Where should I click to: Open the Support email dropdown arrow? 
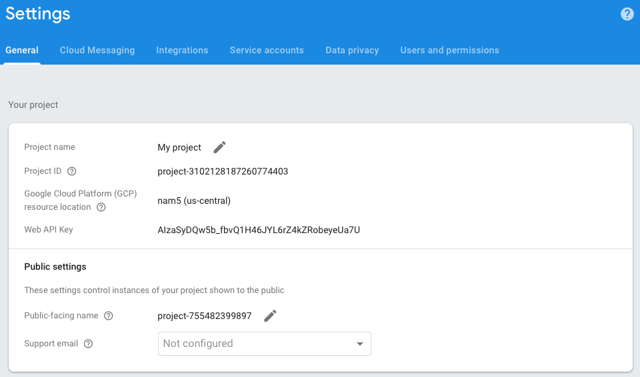point(359,344)
